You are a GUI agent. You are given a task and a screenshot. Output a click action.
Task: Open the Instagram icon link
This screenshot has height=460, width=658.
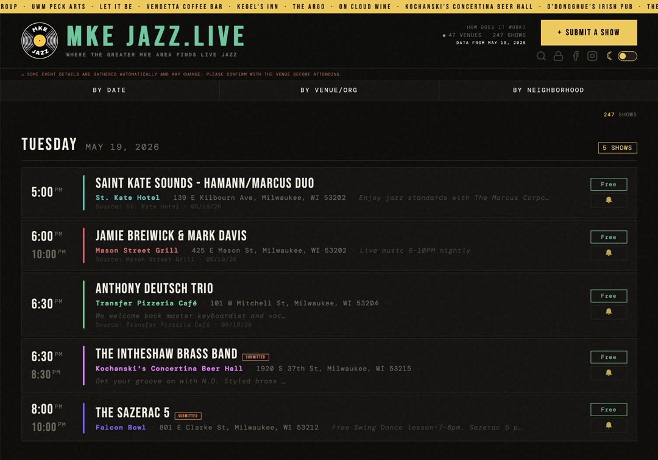click(592, 56)
